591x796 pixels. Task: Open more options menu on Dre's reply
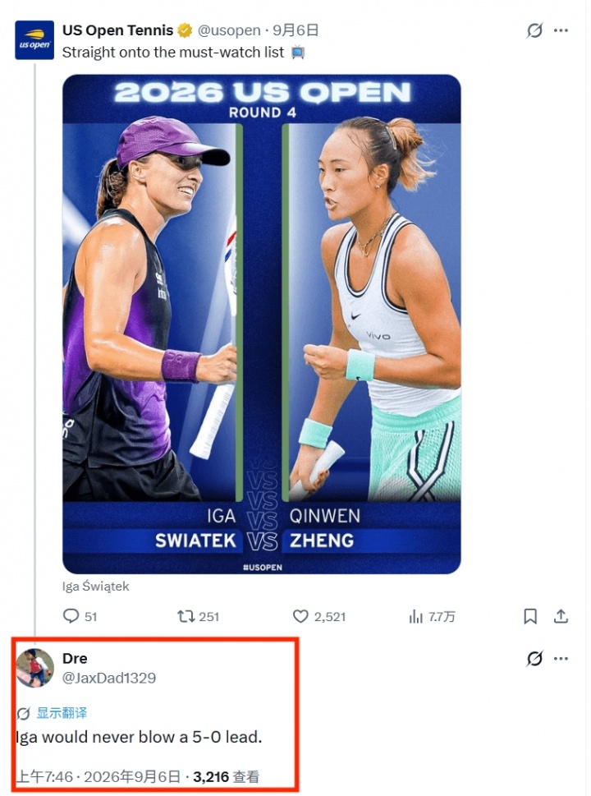coord(561,659)
